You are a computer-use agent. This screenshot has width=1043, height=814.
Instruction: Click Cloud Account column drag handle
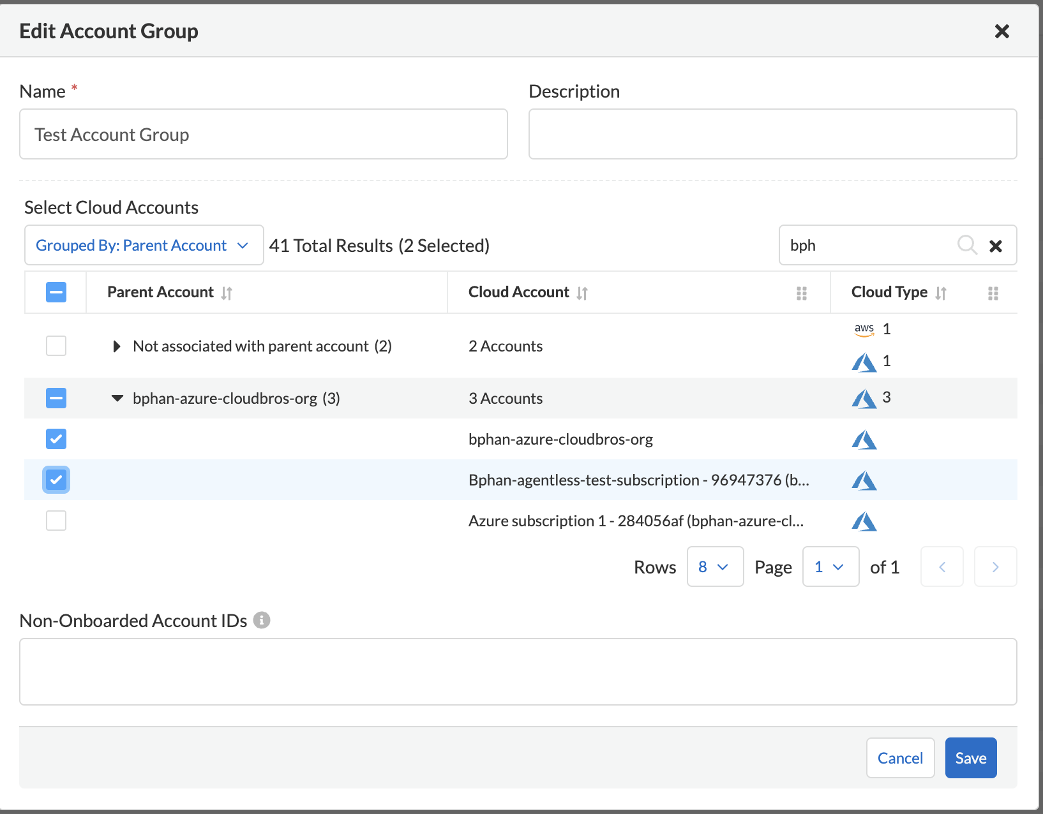click(802, 293)
